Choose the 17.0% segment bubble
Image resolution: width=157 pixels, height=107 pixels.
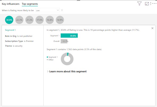tap(40, 20)
